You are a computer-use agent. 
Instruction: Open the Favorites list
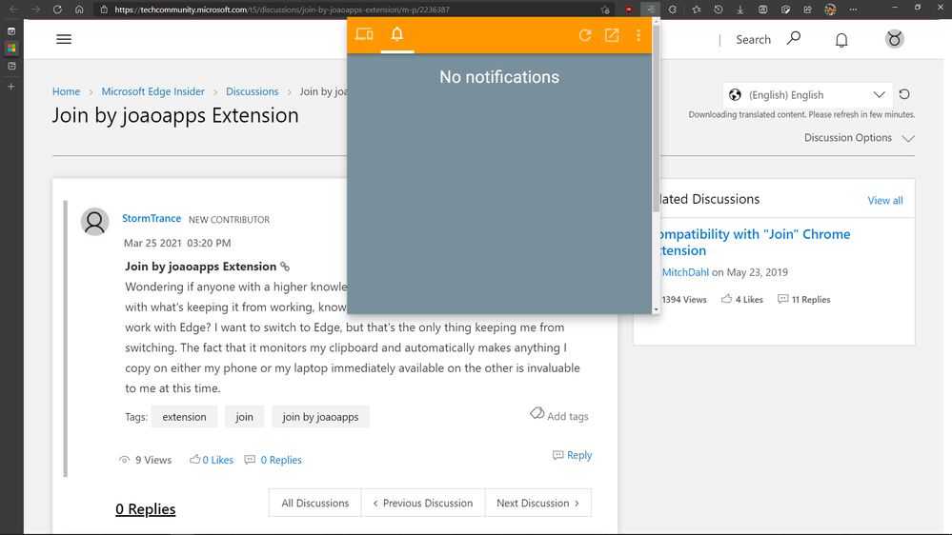tap(697, 10)
